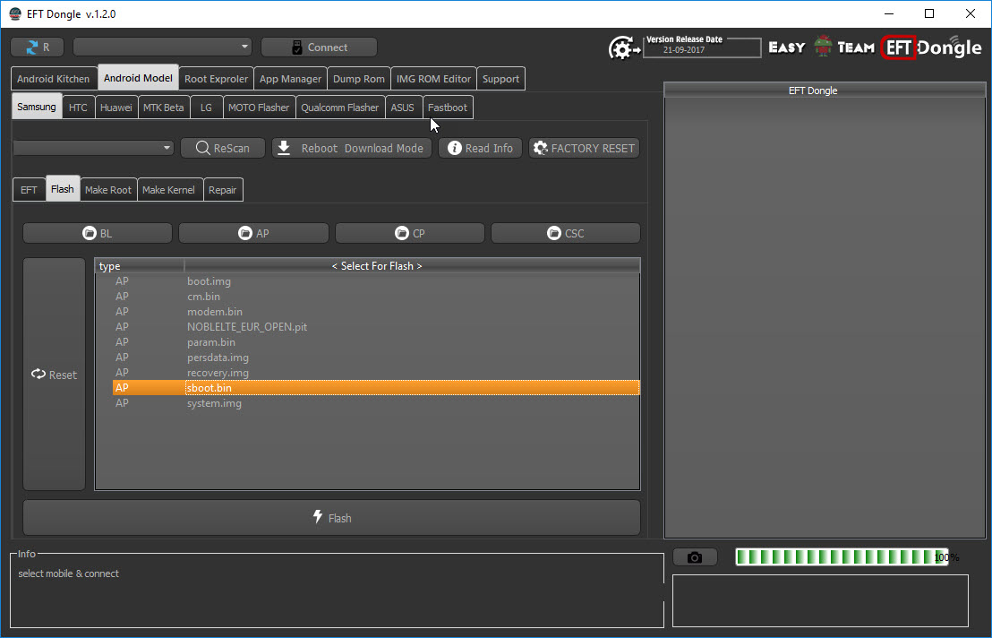Click the EFT Dongle logo
Image resolution: width=992 pixels, height=638 pixels.
click(x=931, y=47)
